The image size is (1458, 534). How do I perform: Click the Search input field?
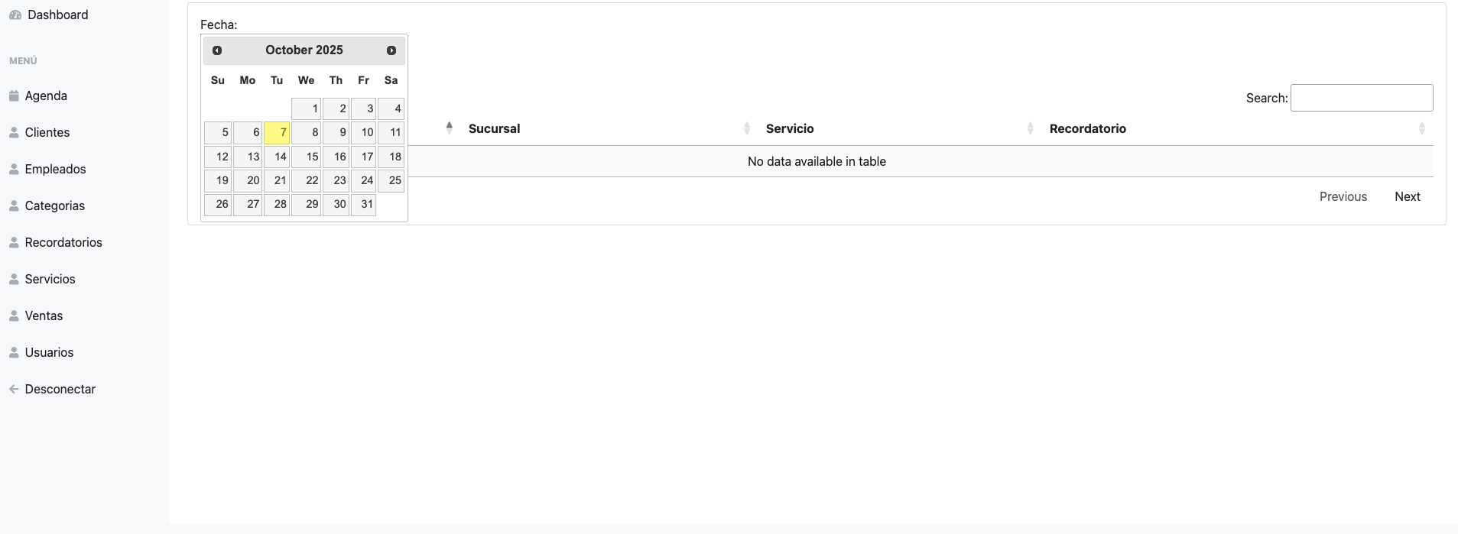(1361, 98)
